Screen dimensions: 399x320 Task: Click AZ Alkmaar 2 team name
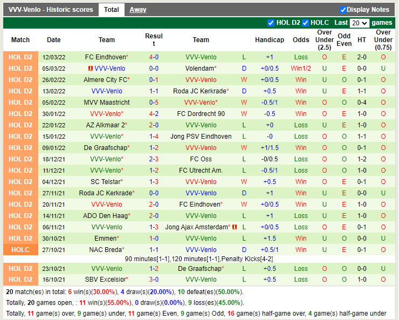pyautogui.click(x=105, y=125)
